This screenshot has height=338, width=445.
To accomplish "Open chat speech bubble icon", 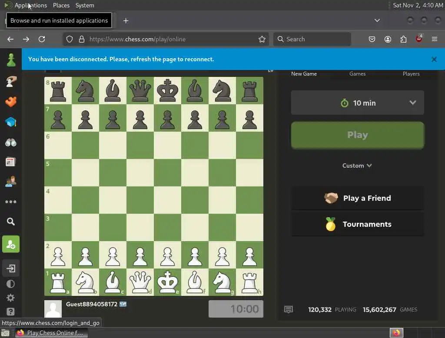I will [x=289, y=309].
